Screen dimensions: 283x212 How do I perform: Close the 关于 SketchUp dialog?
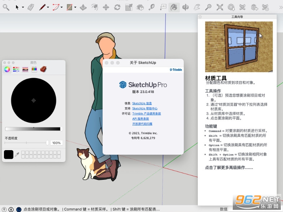click(x=107, y=63)
